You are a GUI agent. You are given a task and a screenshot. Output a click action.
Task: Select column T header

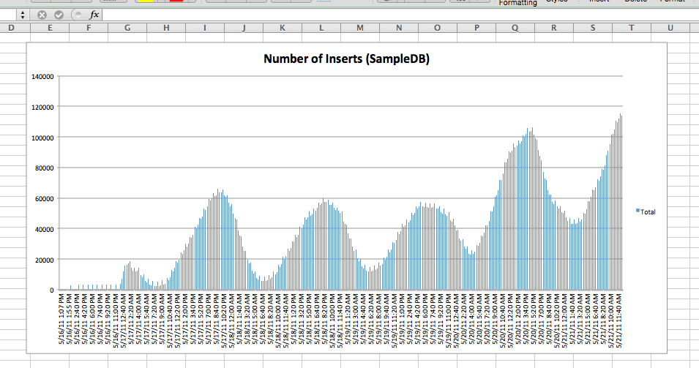pos(632,28)
